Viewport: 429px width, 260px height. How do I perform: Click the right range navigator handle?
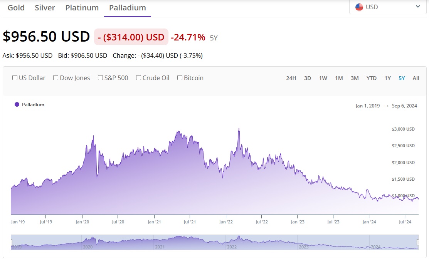point(418,242)
